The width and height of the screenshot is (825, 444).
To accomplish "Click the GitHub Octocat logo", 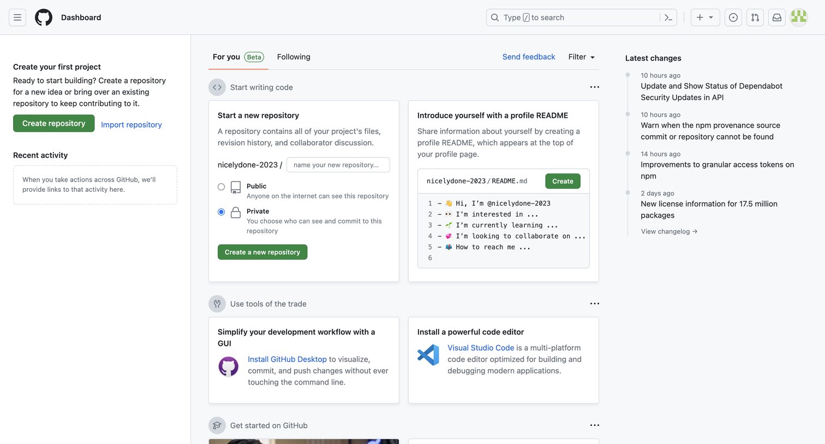I will [44, 17].
